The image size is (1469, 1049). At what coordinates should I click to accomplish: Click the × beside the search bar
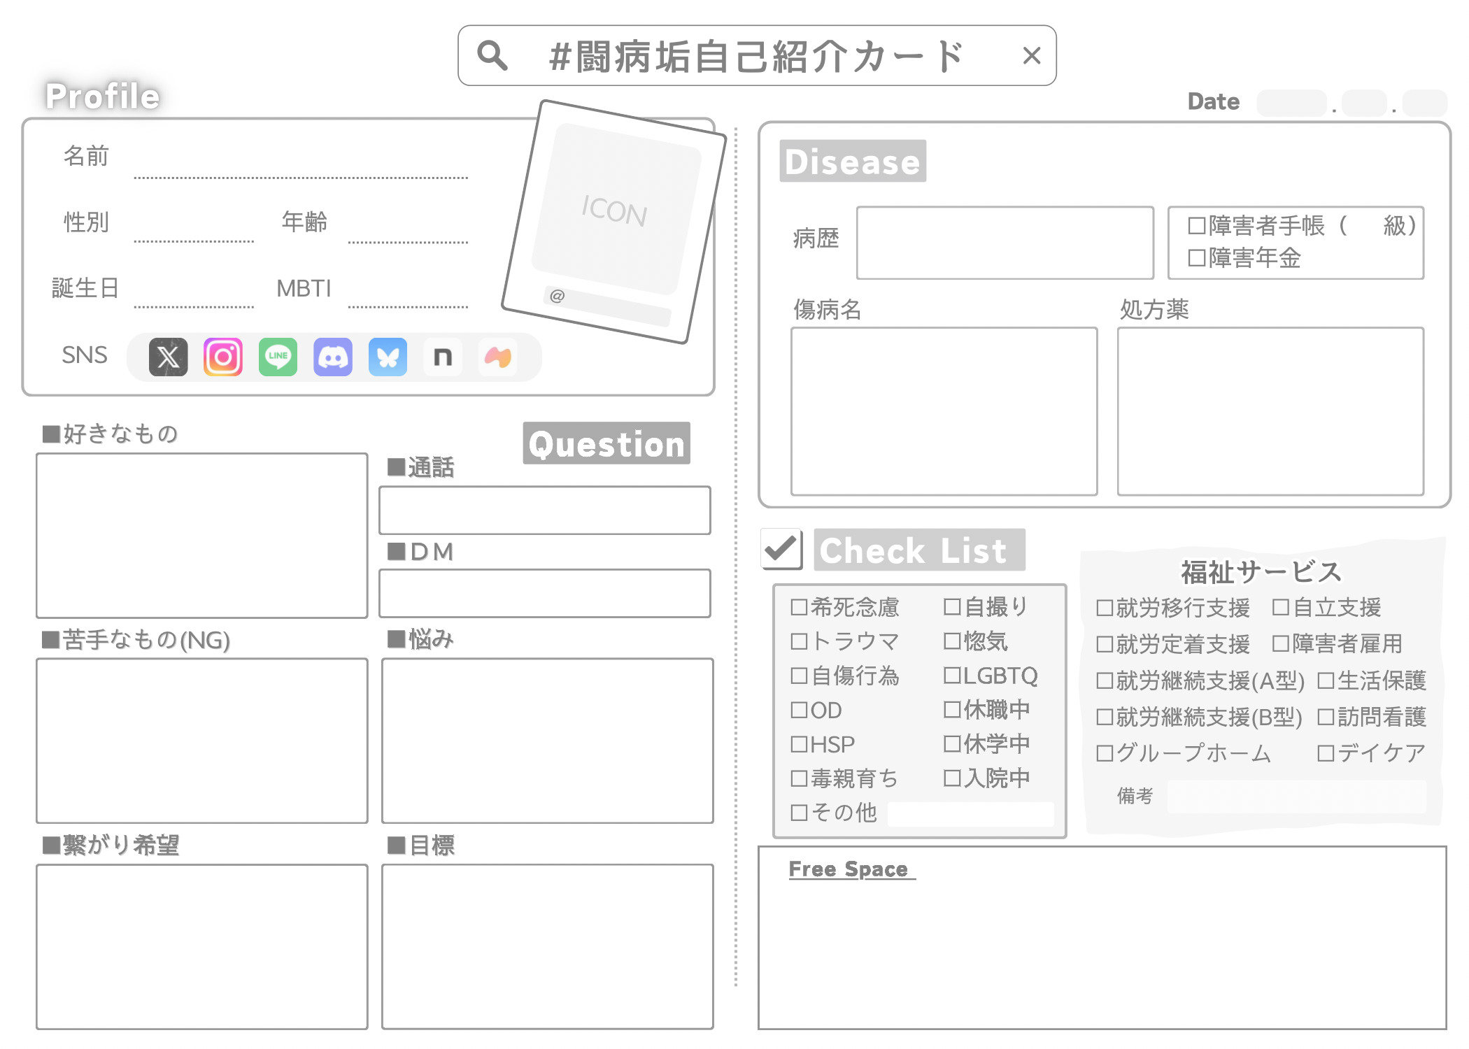[1031, 55]
